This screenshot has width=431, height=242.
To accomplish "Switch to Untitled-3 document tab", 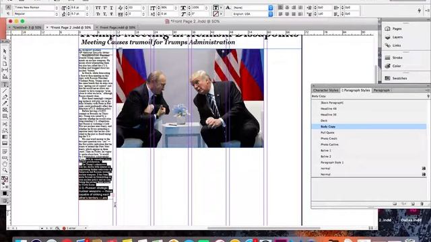I will click(27, 28).
